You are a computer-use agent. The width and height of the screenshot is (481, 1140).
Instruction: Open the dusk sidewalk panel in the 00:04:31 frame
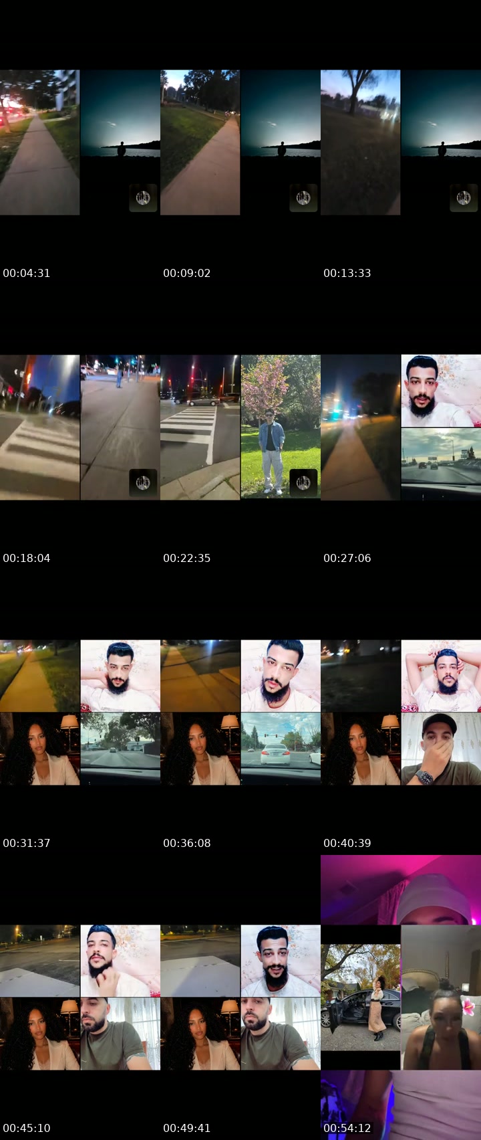coord(40,142)
